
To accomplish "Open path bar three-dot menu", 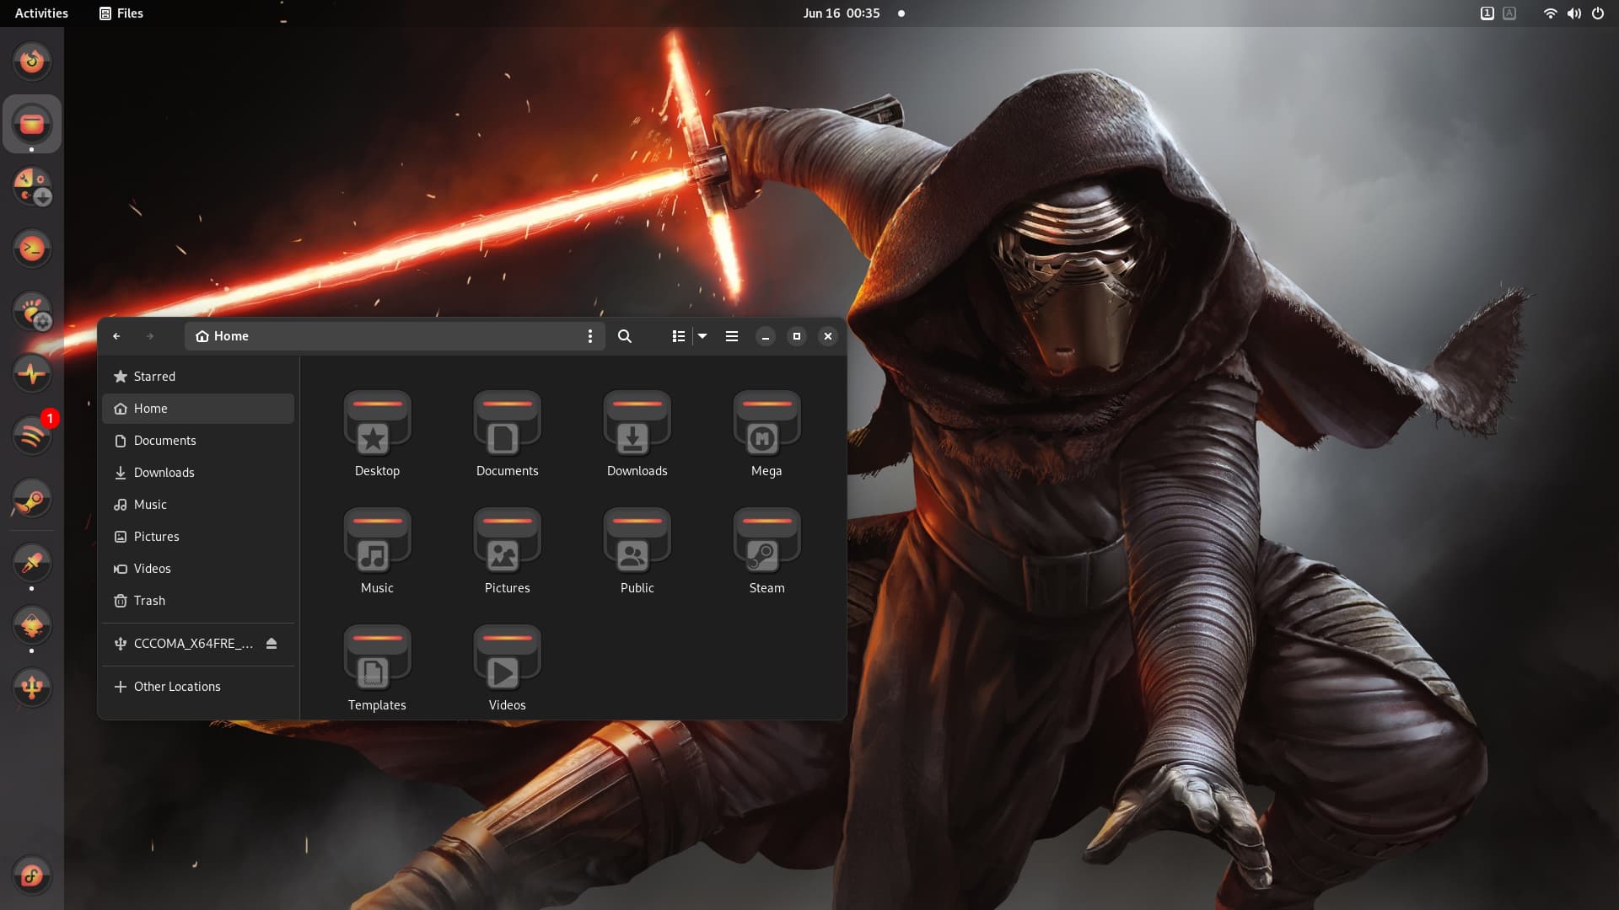I will click(x=590, y=336).
